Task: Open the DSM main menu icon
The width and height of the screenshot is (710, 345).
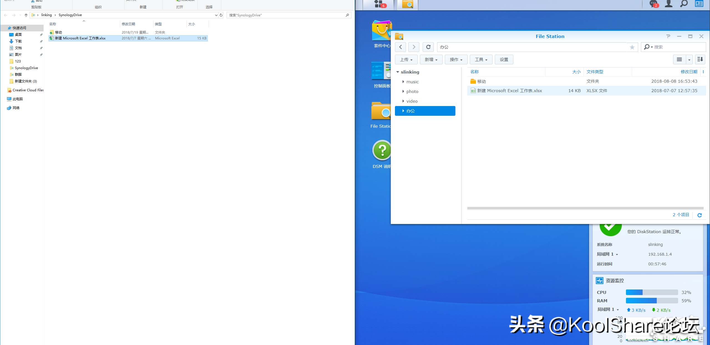Action: (378, 4)
